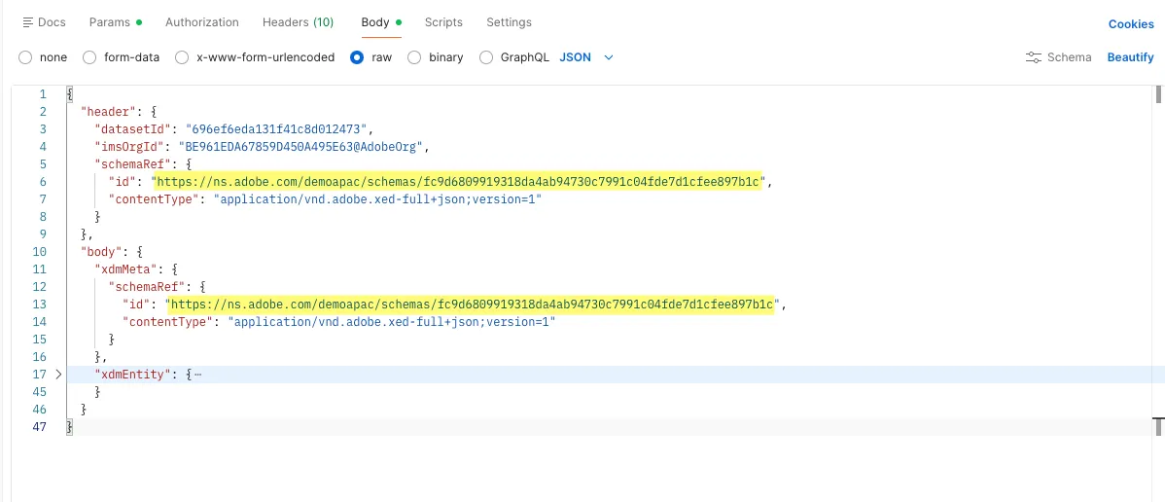
Task: Open the Authorization tab
Action: [202, 22]
